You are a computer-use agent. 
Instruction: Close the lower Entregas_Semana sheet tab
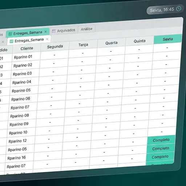pos(47,39)
